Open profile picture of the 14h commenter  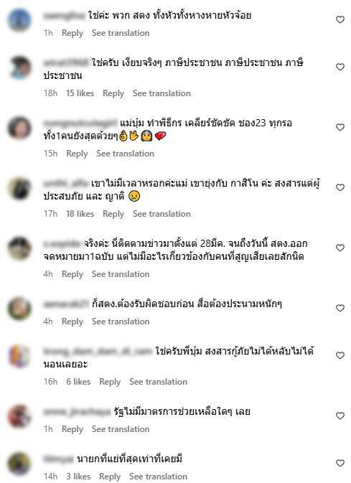tap(19, 464)
